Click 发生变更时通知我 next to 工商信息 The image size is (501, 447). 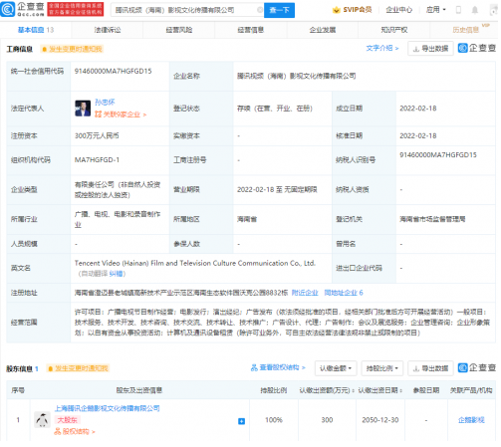72,49
